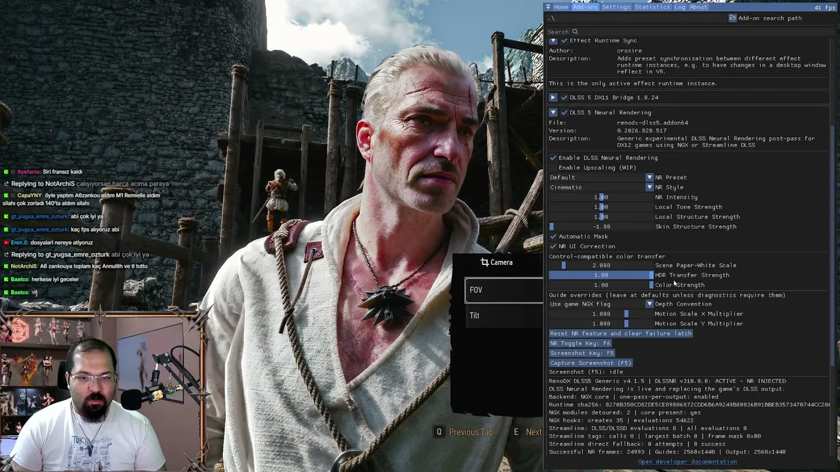Open developer documentation link
Image resolution: width=840 pixels, height=472 pixels.
[687, 462]
